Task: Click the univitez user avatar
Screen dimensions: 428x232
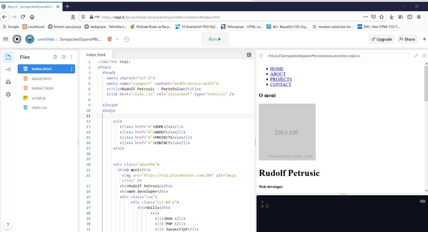Action: [30, 39]
